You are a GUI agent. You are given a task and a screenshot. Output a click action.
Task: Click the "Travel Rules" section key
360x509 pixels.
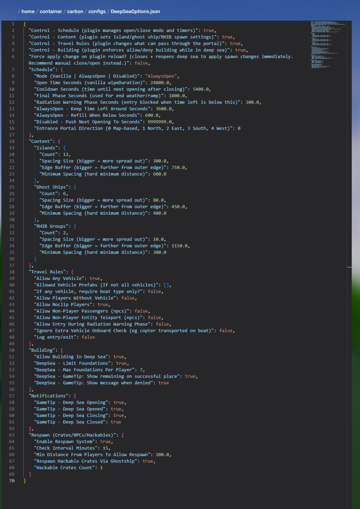[x=47, y=272]
